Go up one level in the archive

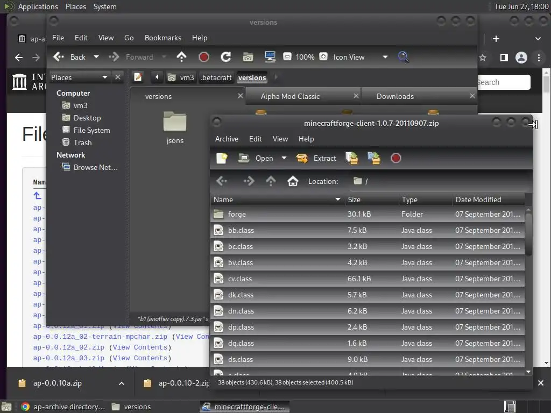(271, 181)
